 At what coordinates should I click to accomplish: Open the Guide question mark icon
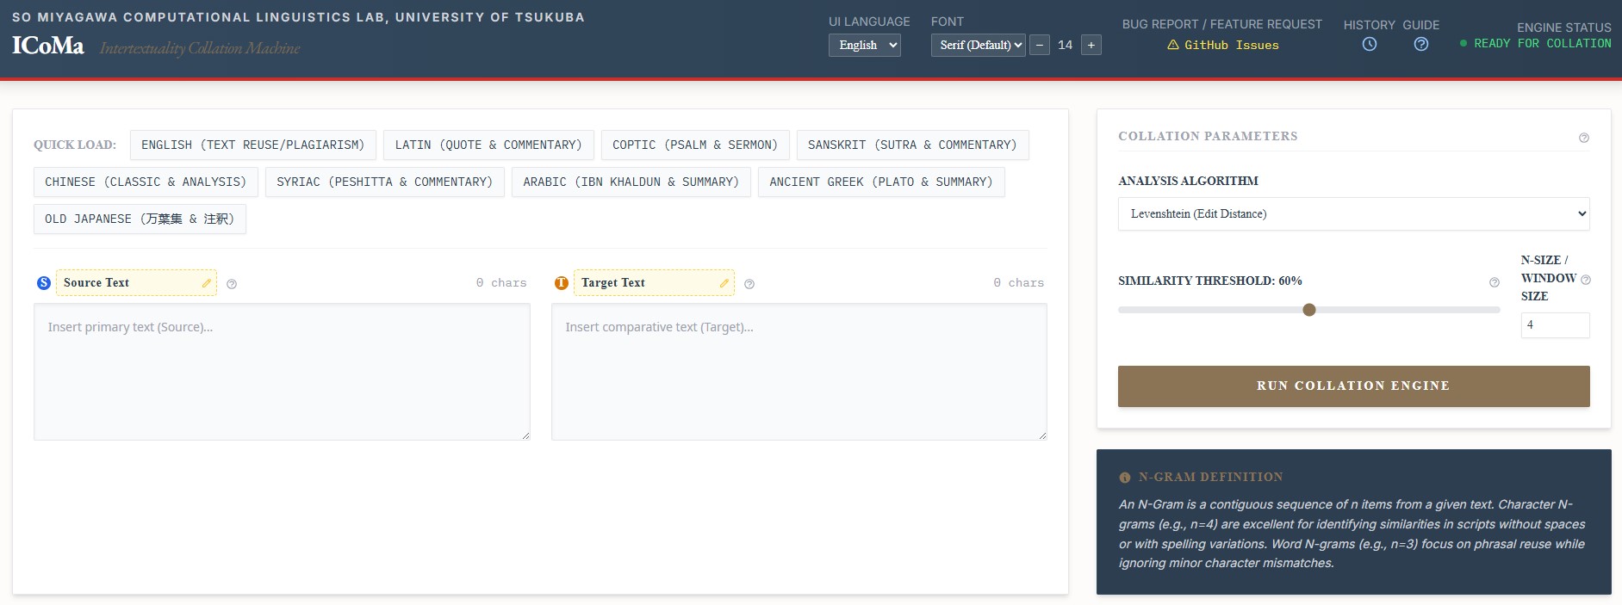click(1421, 44)
